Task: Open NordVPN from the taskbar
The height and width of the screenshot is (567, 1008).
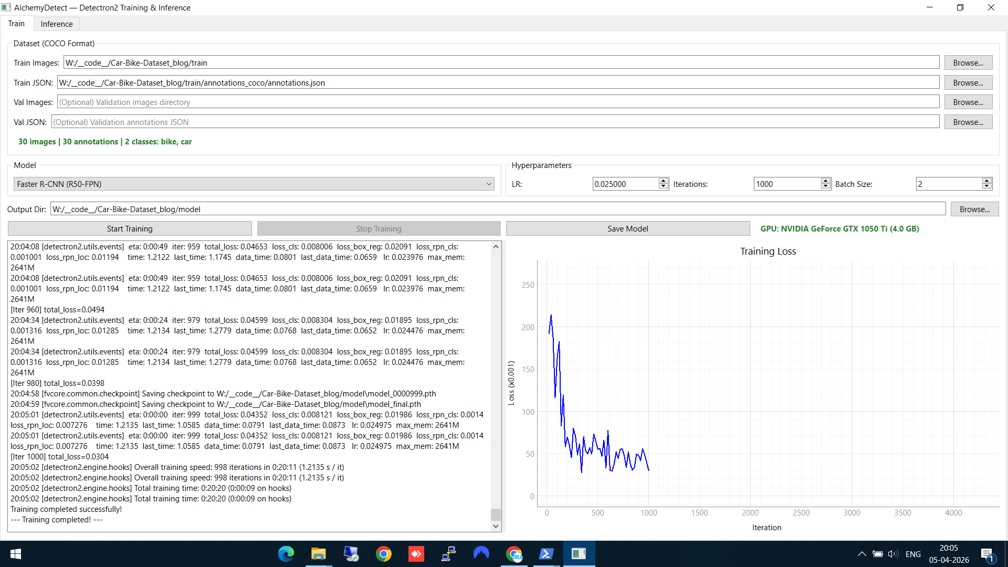Action: 481,554
